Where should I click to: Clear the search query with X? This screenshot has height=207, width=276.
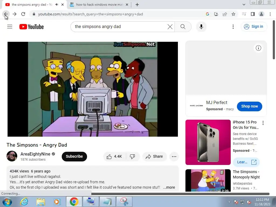(170, 27)
